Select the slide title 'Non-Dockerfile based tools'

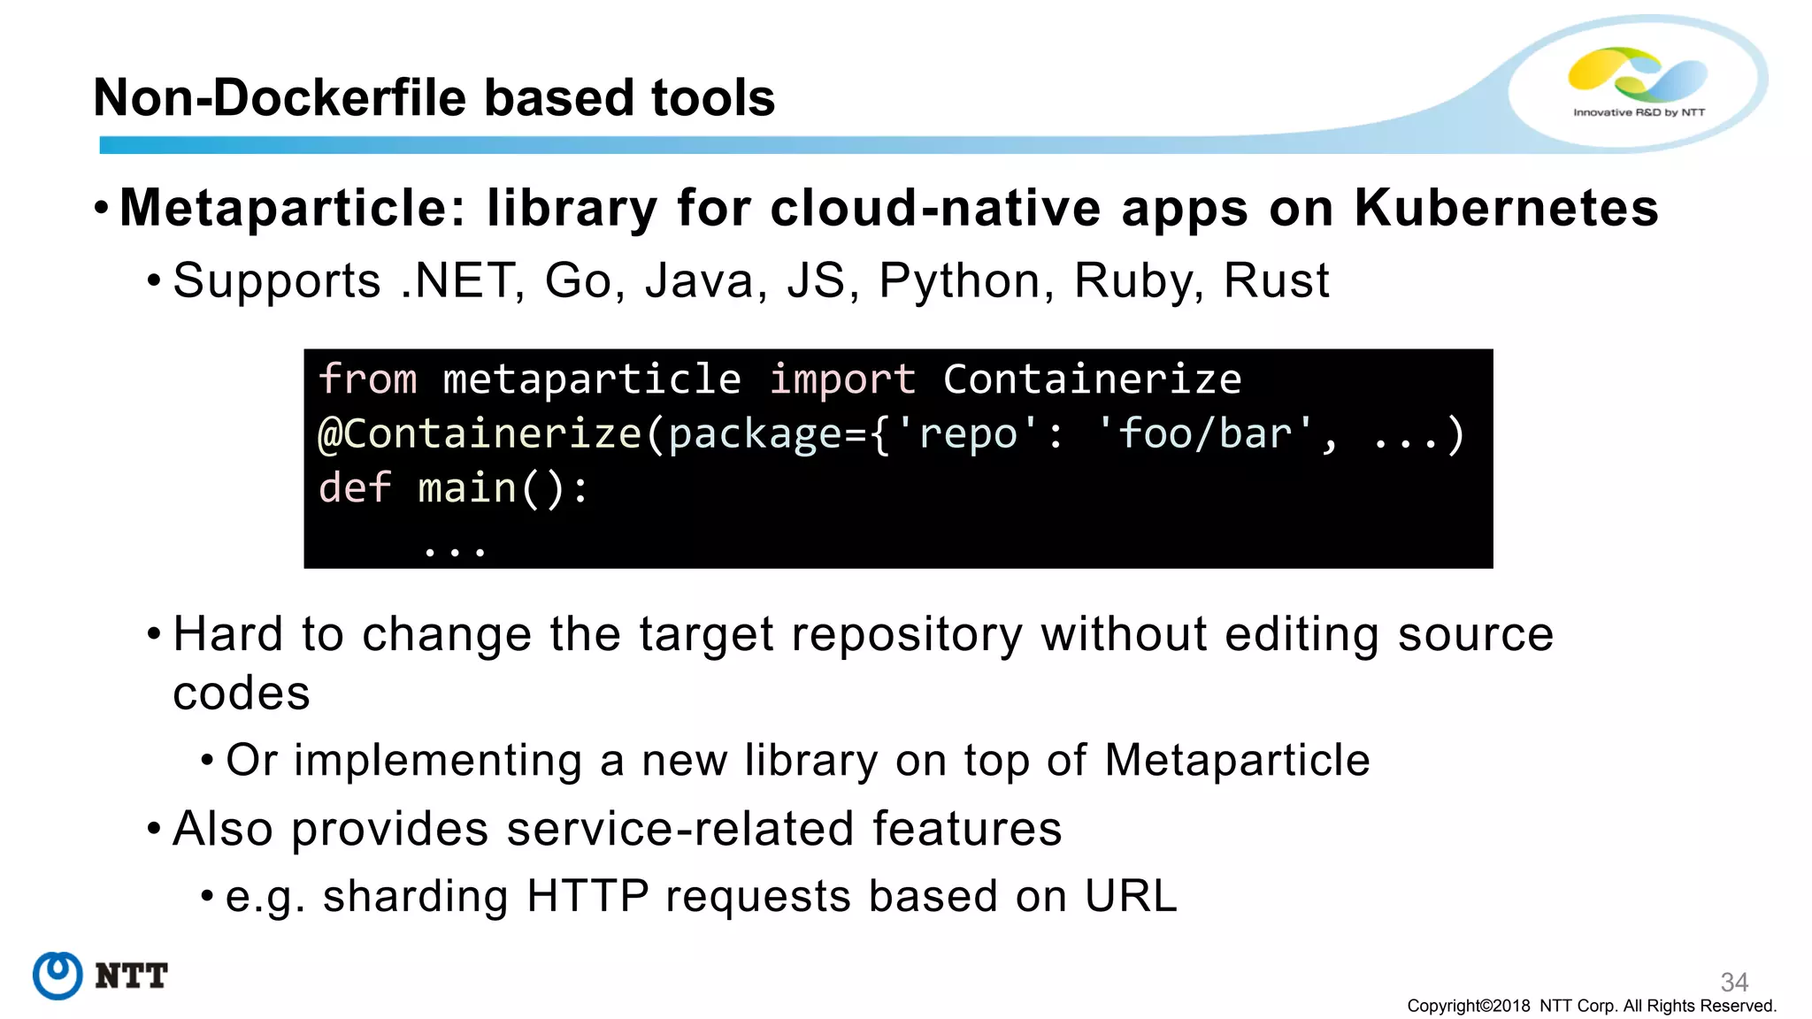pyautogui.click(x=434, y=97)
